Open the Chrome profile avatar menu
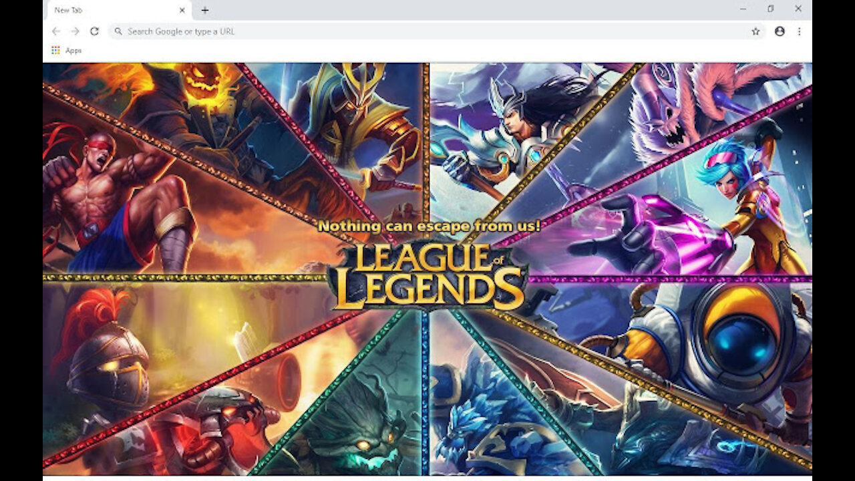 click(x=780, y=31)
